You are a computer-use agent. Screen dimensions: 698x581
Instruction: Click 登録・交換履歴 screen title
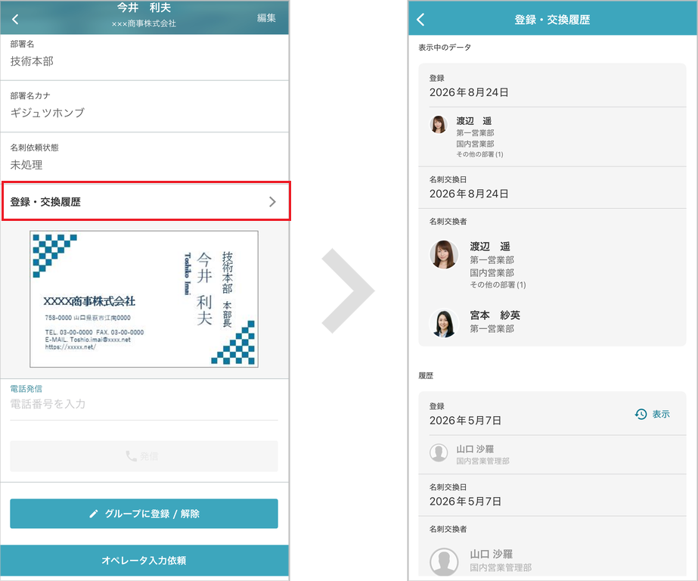coord(552,20)
